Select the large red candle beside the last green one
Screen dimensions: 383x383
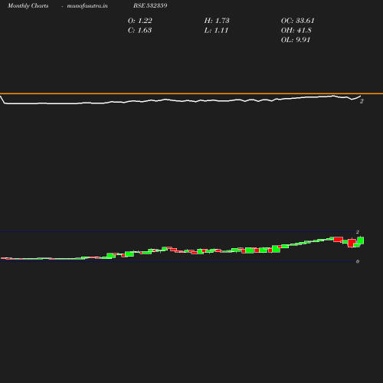coord(352,243)
